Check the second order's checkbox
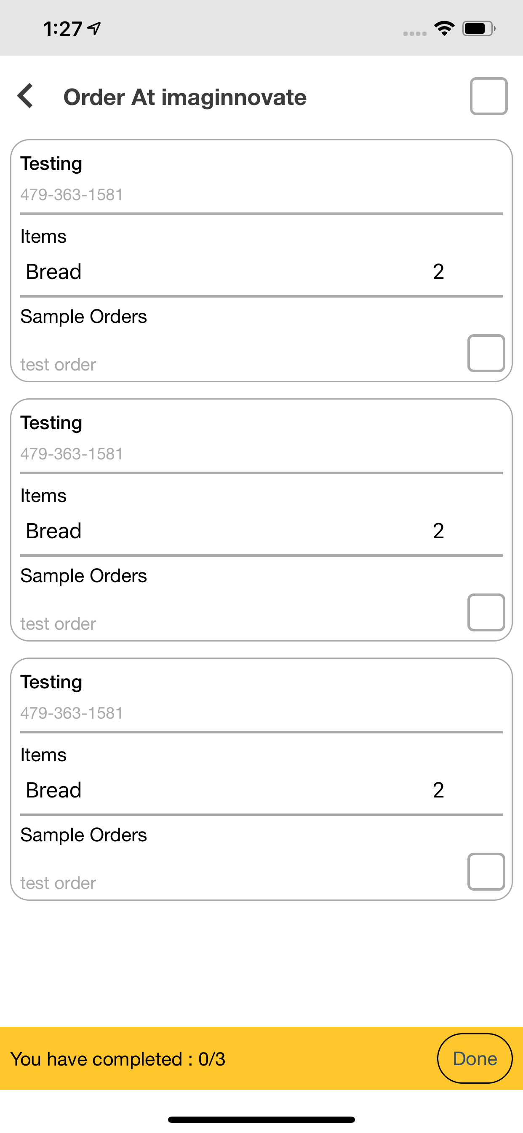Screen dimensions: 523x1133 (486, 612)
